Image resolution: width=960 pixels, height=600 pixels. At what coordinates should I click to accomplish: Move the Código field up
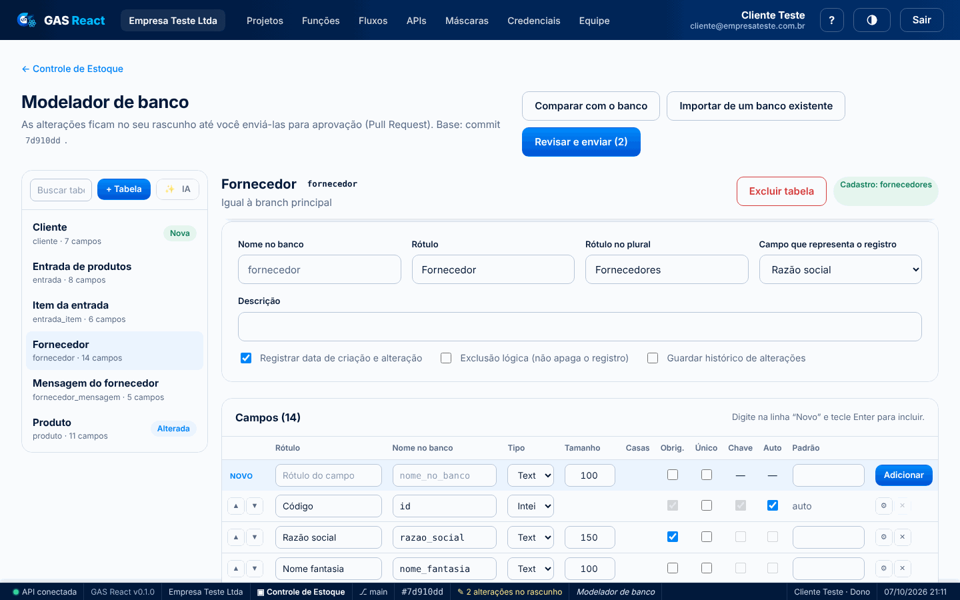[236, 506]
